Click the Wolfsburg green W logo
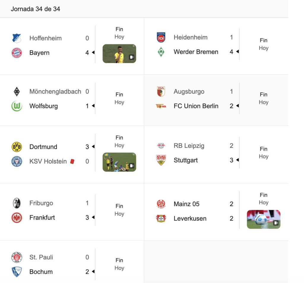The height and width of the screenshot is (283, 304). tap(17, 106)
